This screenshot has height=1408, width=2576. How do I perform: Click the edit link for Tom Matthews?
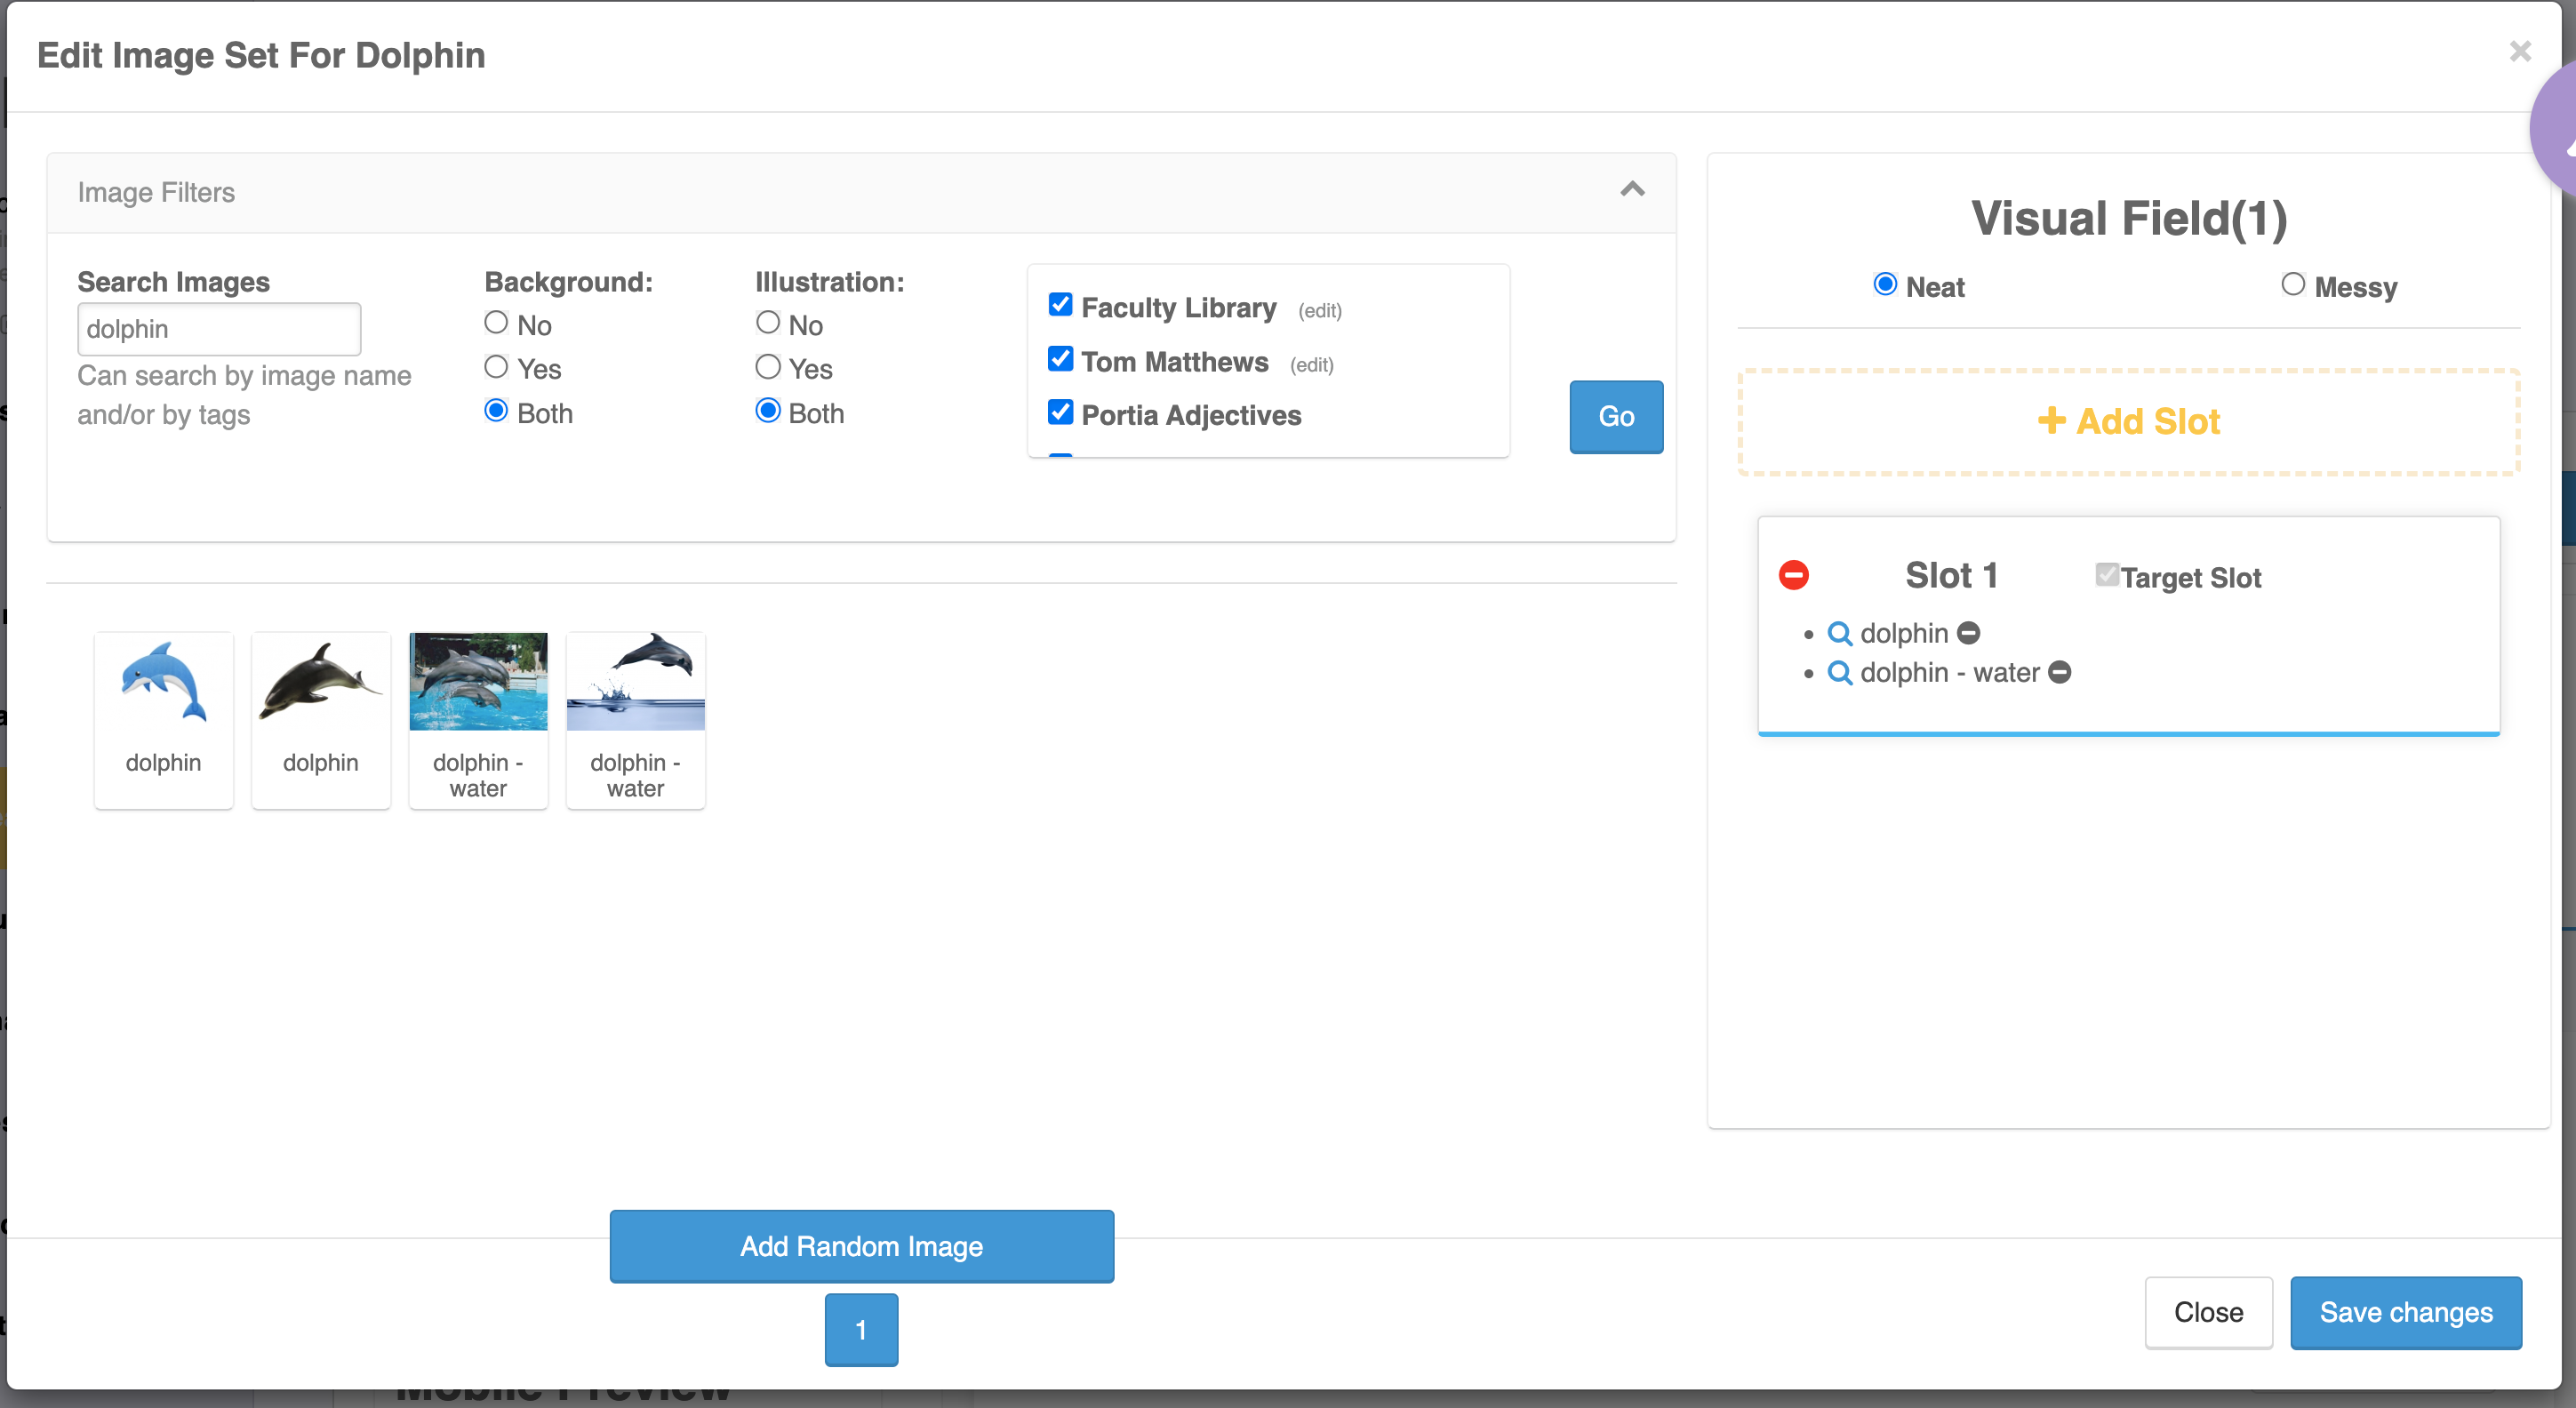[1311, 365]
